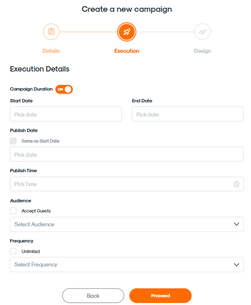
Task: Select the Execution step label
Action: tap(127, 51)
